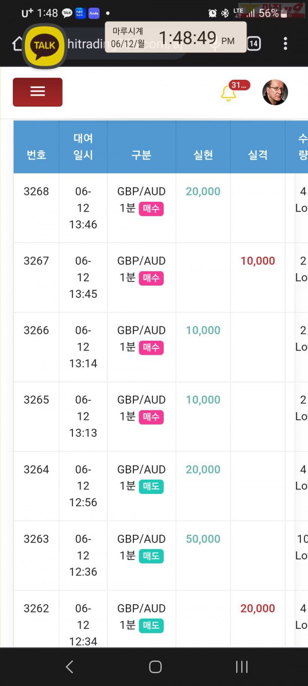Open browser tab switcher showing 14
This screenshot has width=308, height=686.
pos(253,44)
